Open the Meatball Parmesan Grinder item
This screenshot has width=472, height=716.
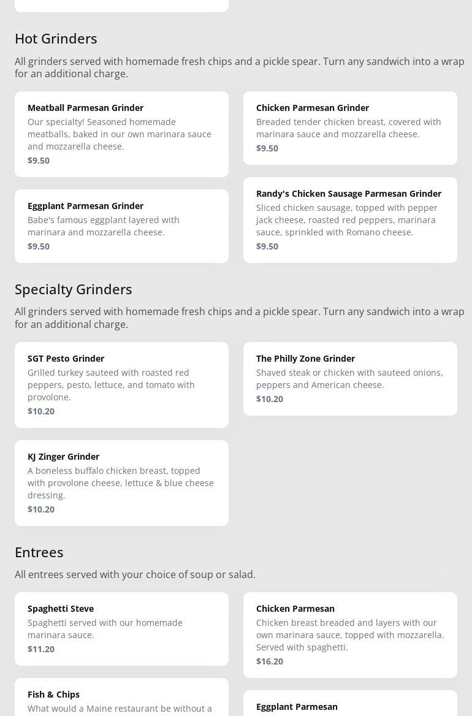point(121,134)
